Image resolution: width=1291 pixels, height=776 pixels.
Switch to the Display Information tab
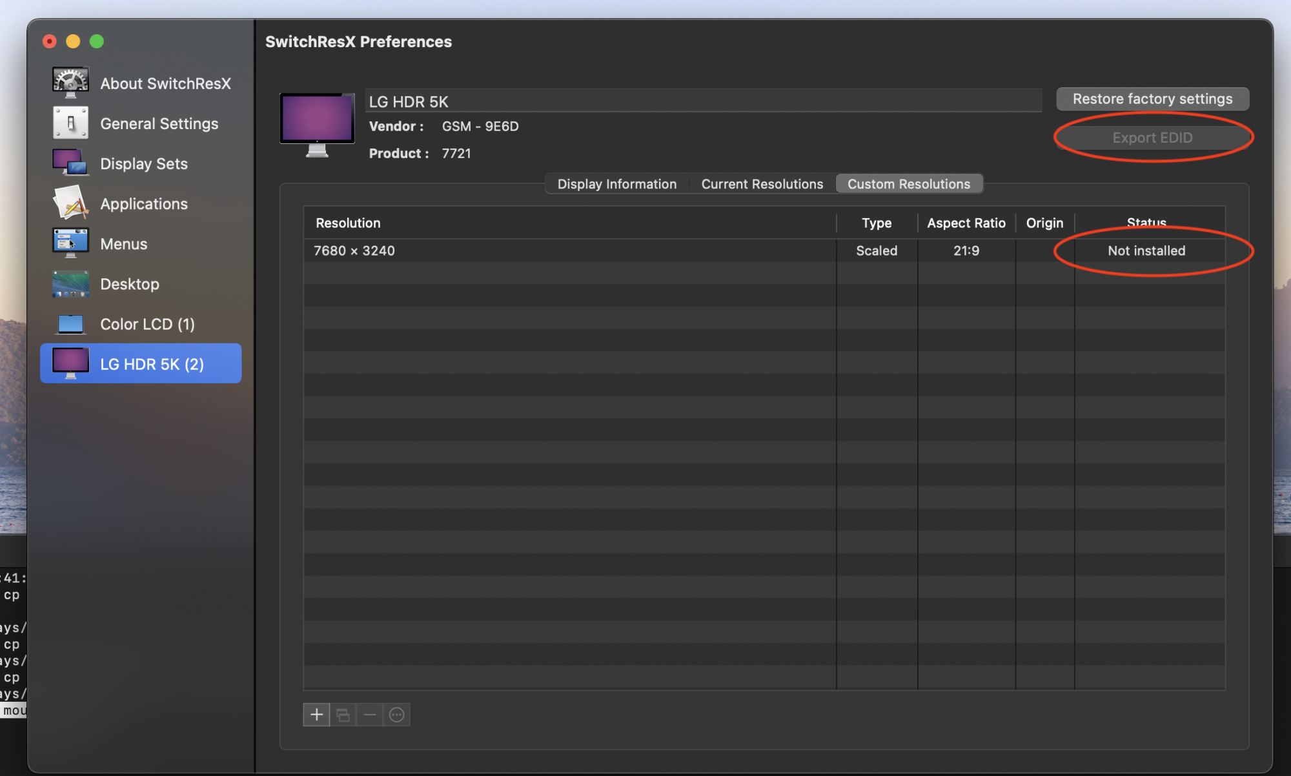coord(616,184)
